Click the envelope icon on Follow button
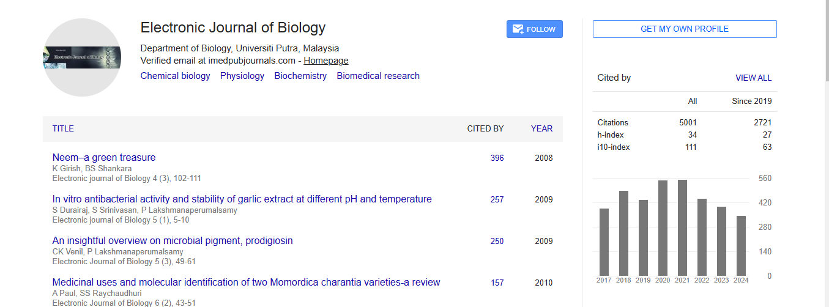The width and height of the screenshot is (829, 307). pyautogui.click(x=518, y=29)
